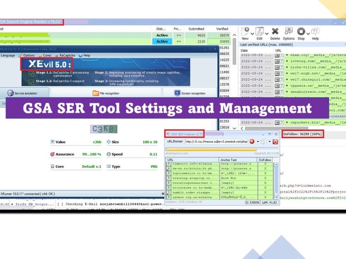Viewport: 346px width, 259px height.
Task: Click verified count 53695
Action: click(224, 41)
